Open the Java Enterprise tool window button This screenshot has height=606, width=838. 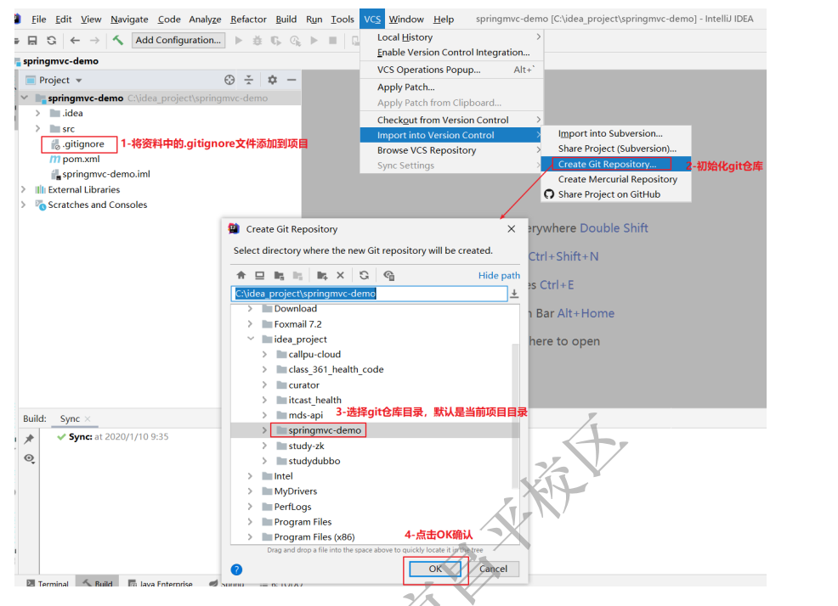coord(161,584)
